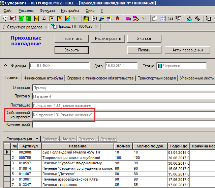Click the magenta delivery truck icon
The width and height of the screenshot is (215, 188).
[x=128, y=18]
